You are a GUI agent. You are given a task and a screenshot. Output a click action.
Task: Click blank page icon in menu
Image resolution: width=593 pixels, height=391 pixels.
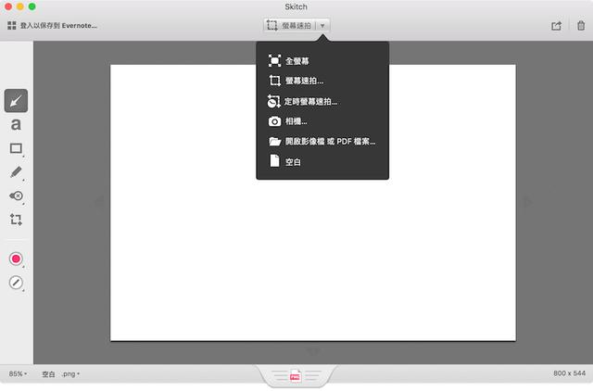coord(274,160)
